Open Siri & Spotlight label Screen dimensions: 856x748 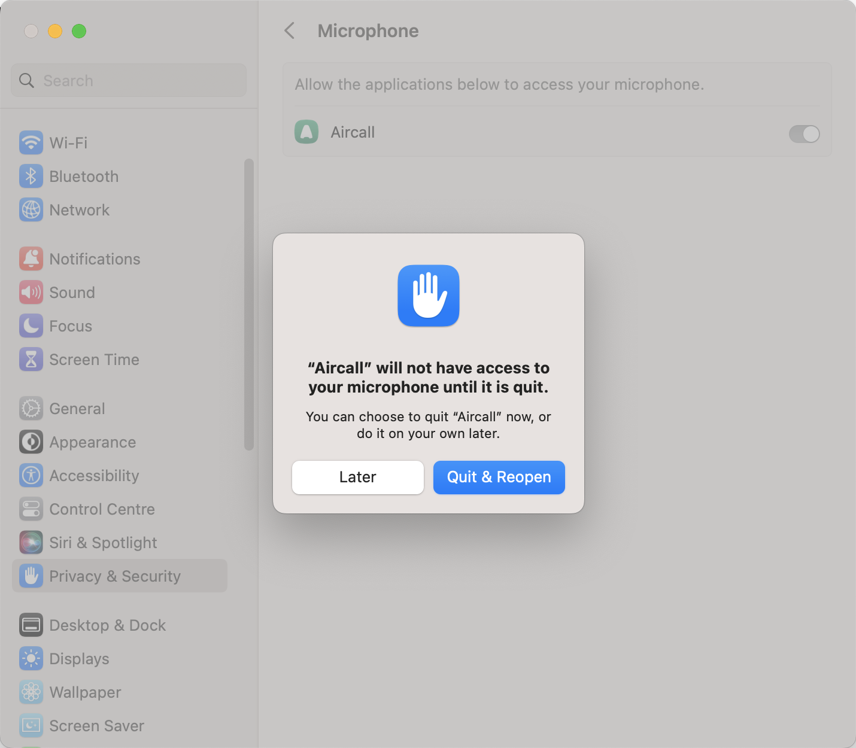click(104, 543)
